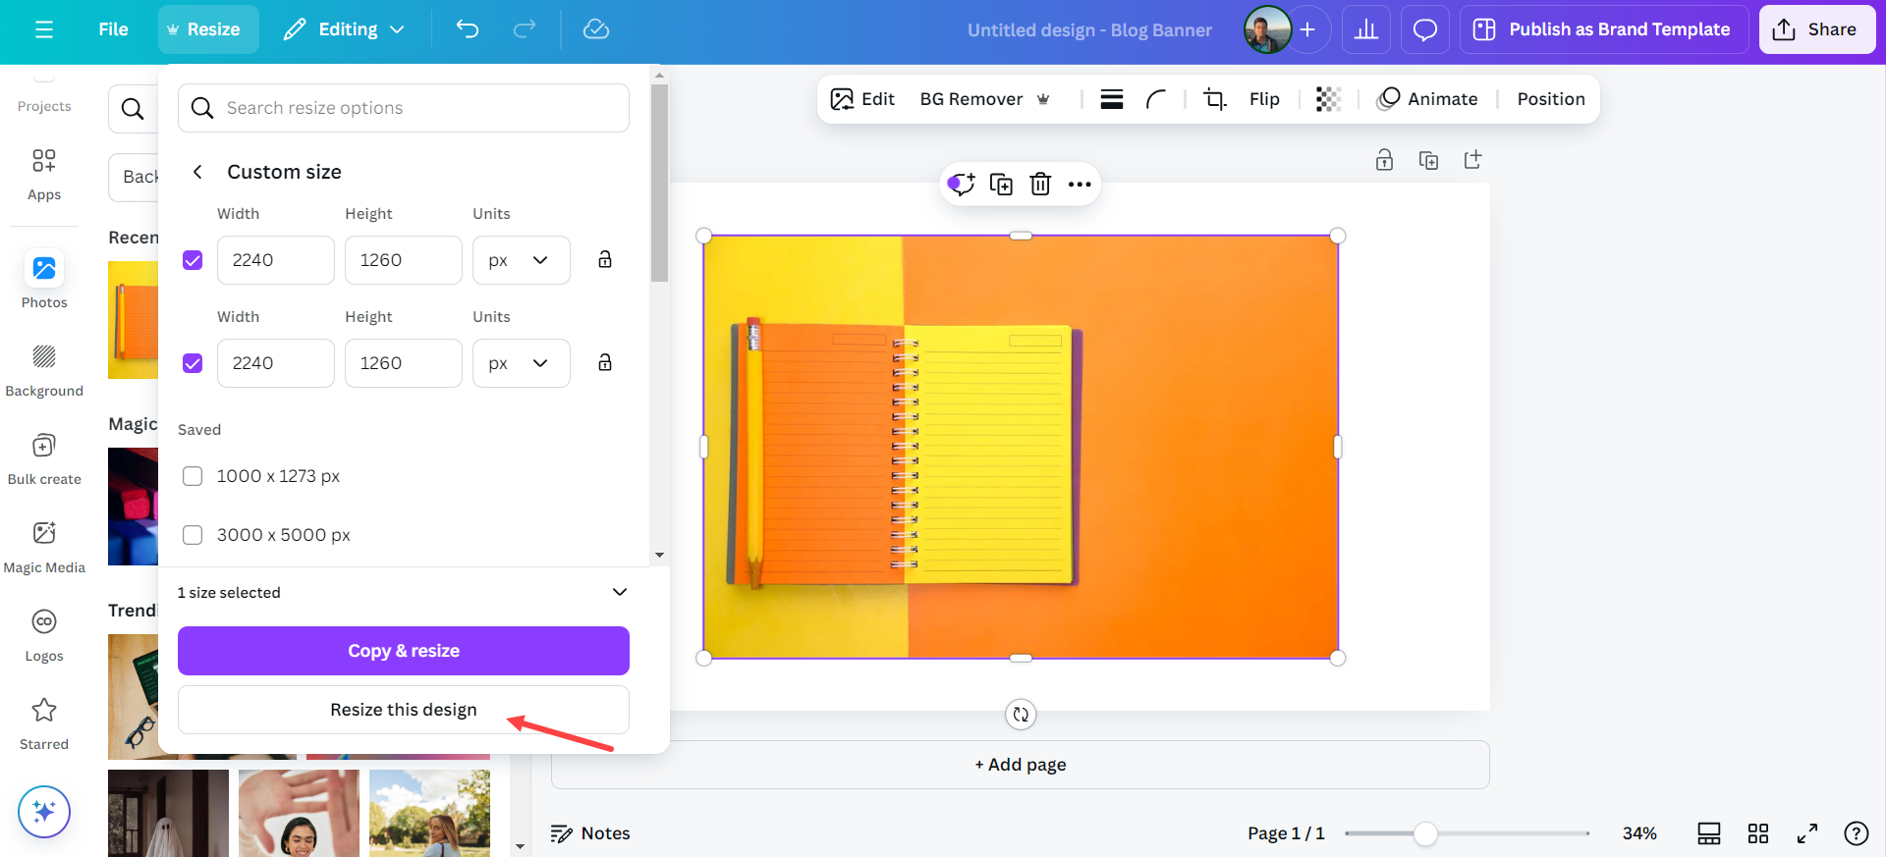The width and height of the screenshot is (1886, 857).
Task: Uncheck the first custom size checkbox
Action: point(193,260)
